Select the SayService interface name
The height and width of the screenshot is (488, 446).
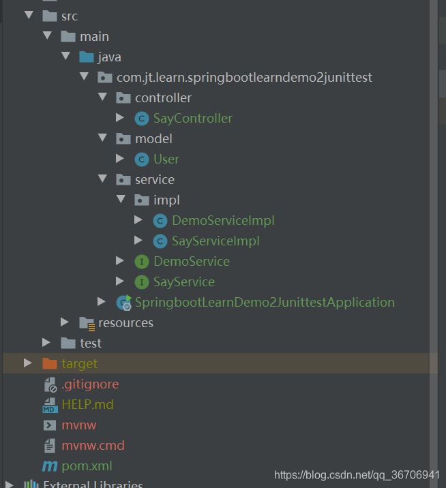[x=184, y=282]
